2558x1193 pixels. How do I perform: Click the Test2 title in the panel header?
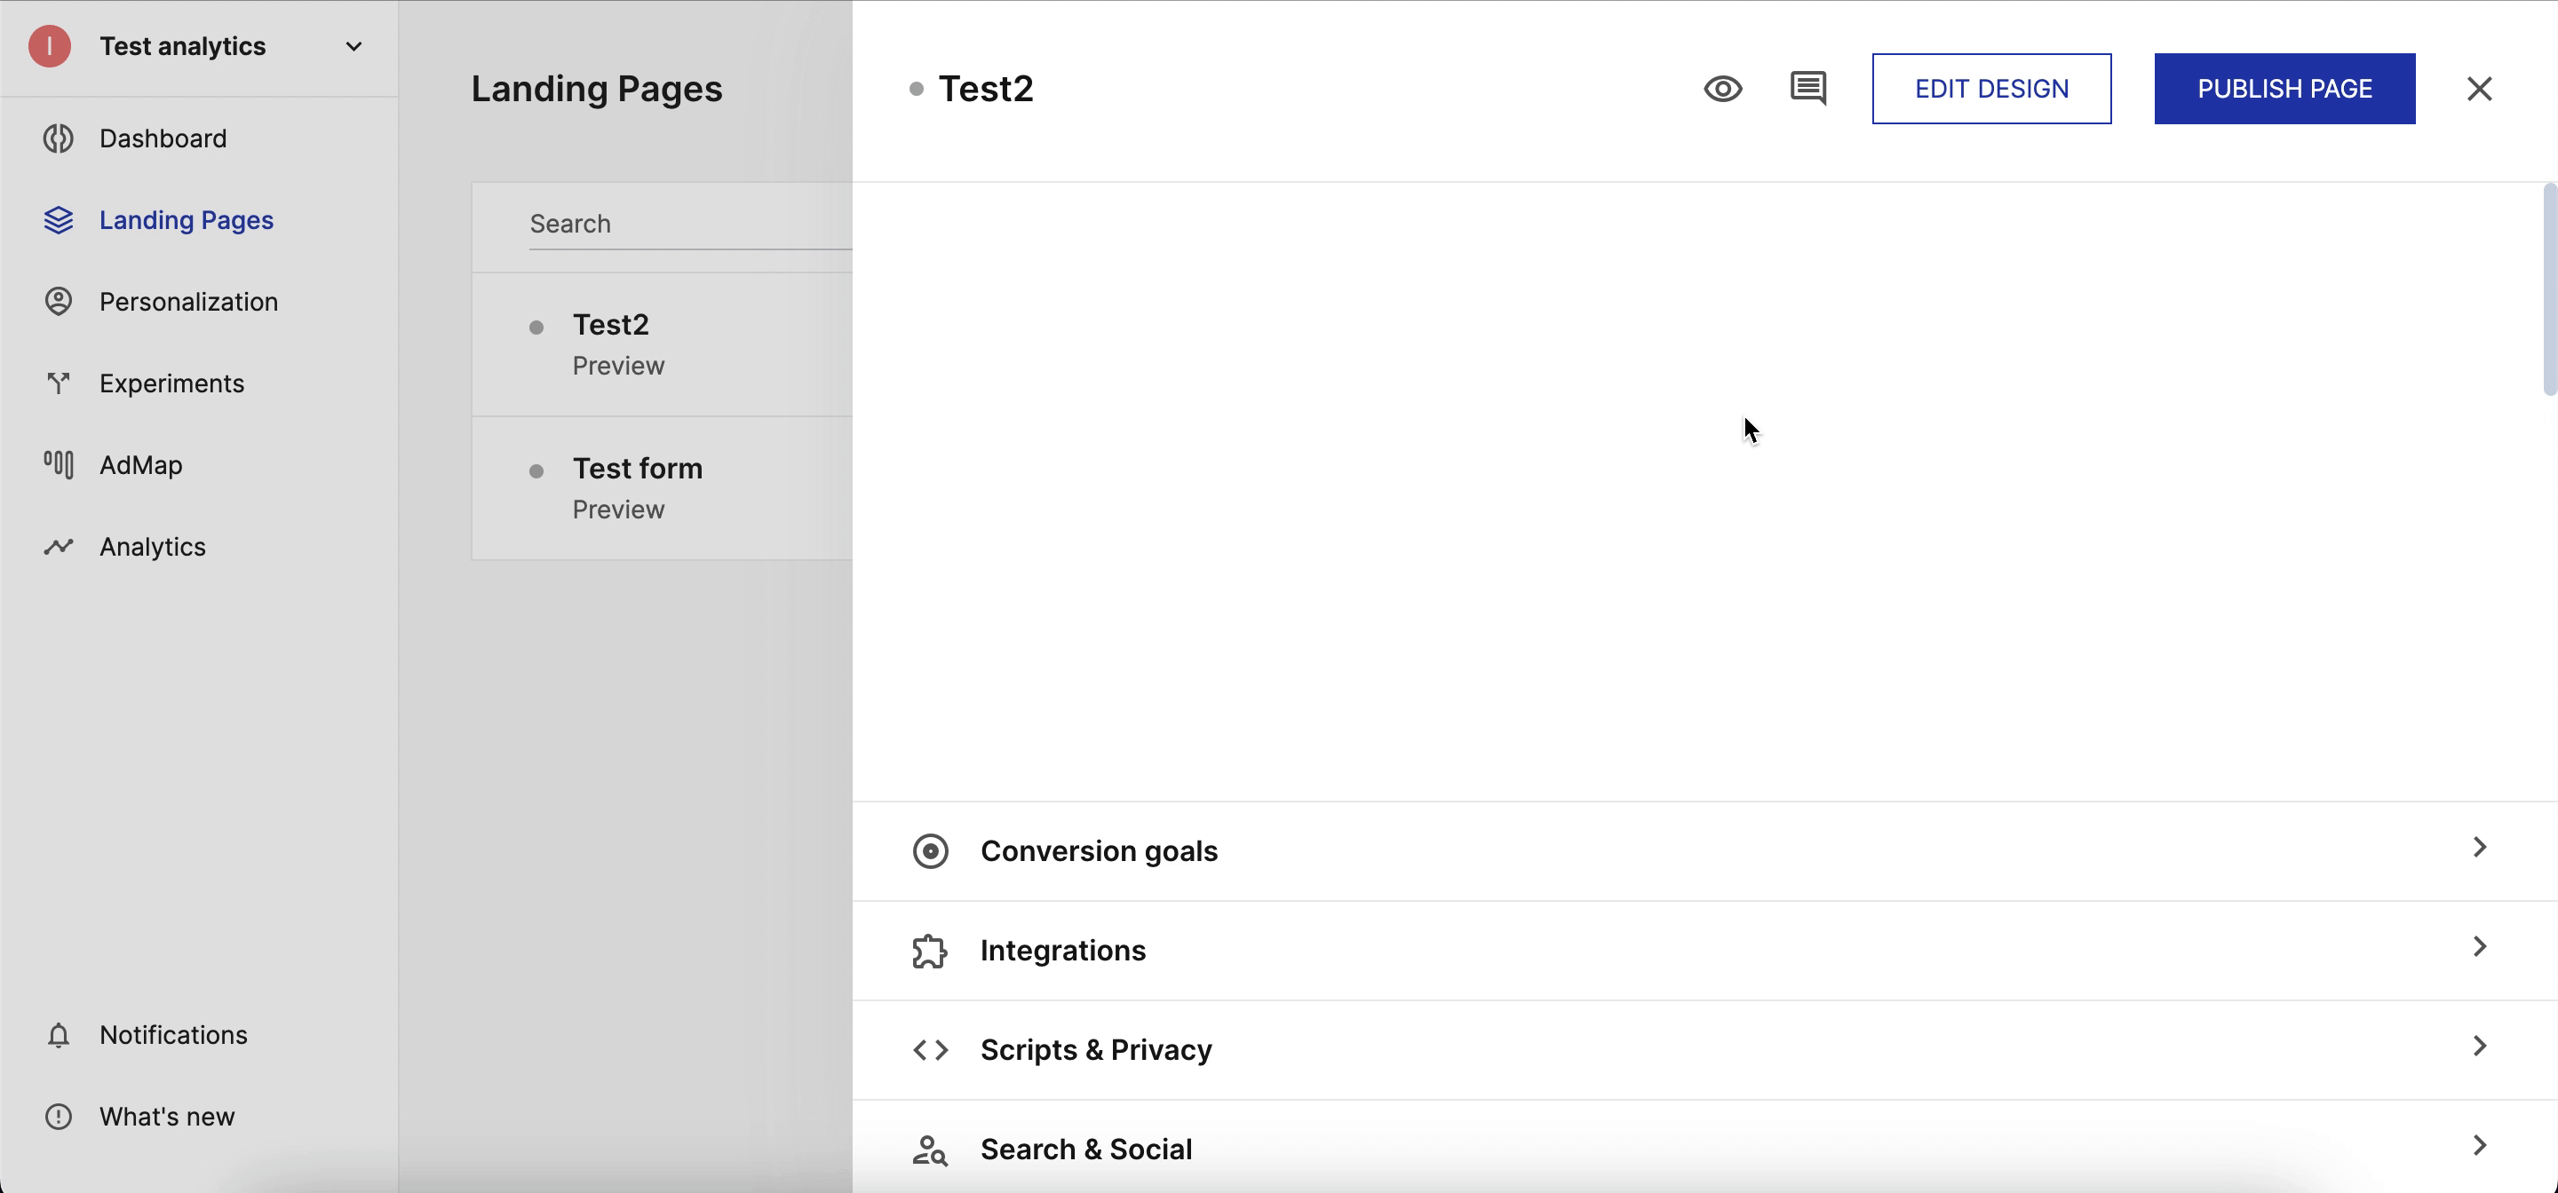[986, 90]
